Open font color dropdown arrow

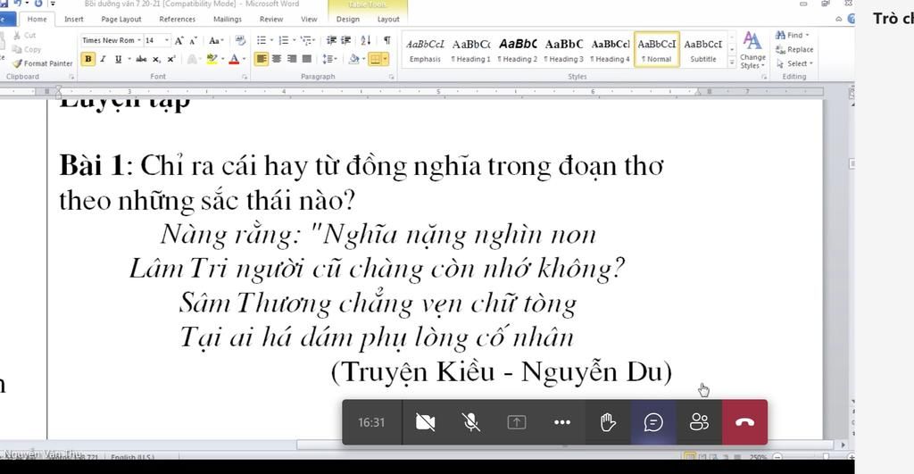(x=244, y=59)
